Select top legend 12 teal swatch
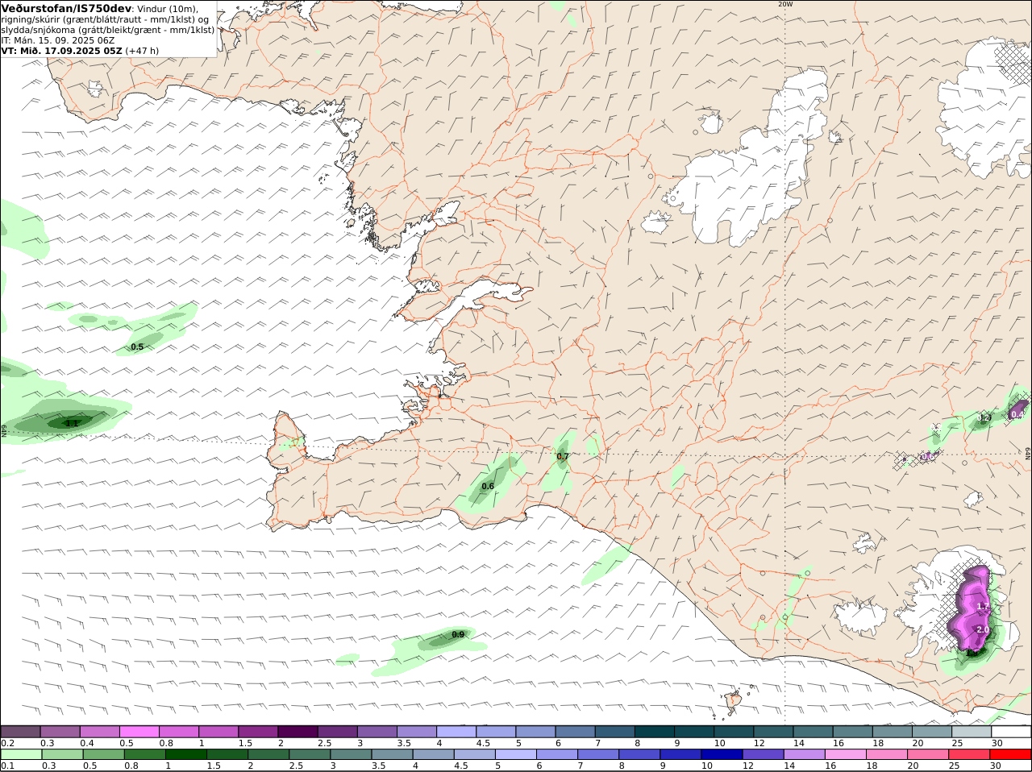The height and width of the screenshot is (772, 1032). (x=773, y=731)
